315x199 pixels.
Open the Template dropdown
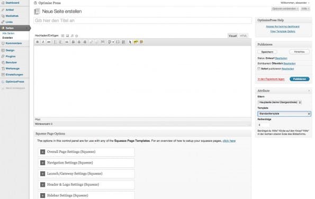[x=284, y=114]
